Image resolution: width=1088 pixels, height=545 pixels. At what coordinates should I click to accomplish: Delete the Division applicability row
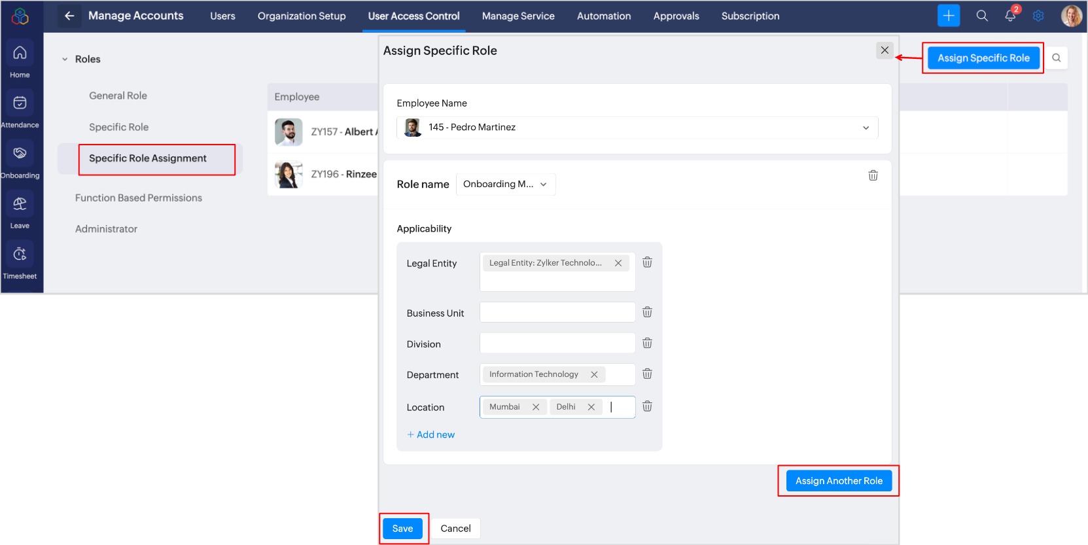click(647, 343)
